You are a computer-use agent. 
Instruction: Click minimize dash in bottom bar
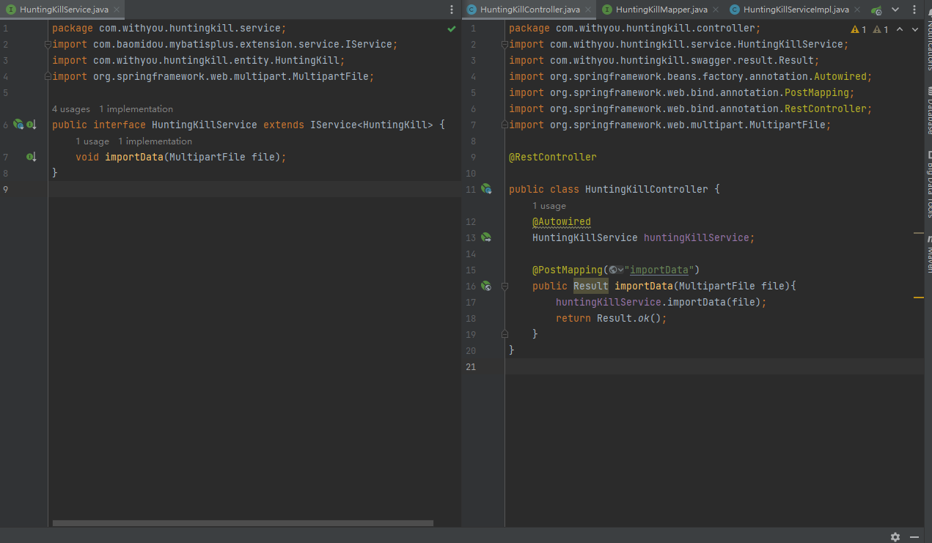[x=913, y=536]
